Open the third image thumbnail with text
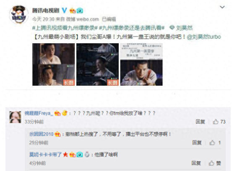Image resolution: width=232 pixels, height=171 pixels. [x=141, y=64]
